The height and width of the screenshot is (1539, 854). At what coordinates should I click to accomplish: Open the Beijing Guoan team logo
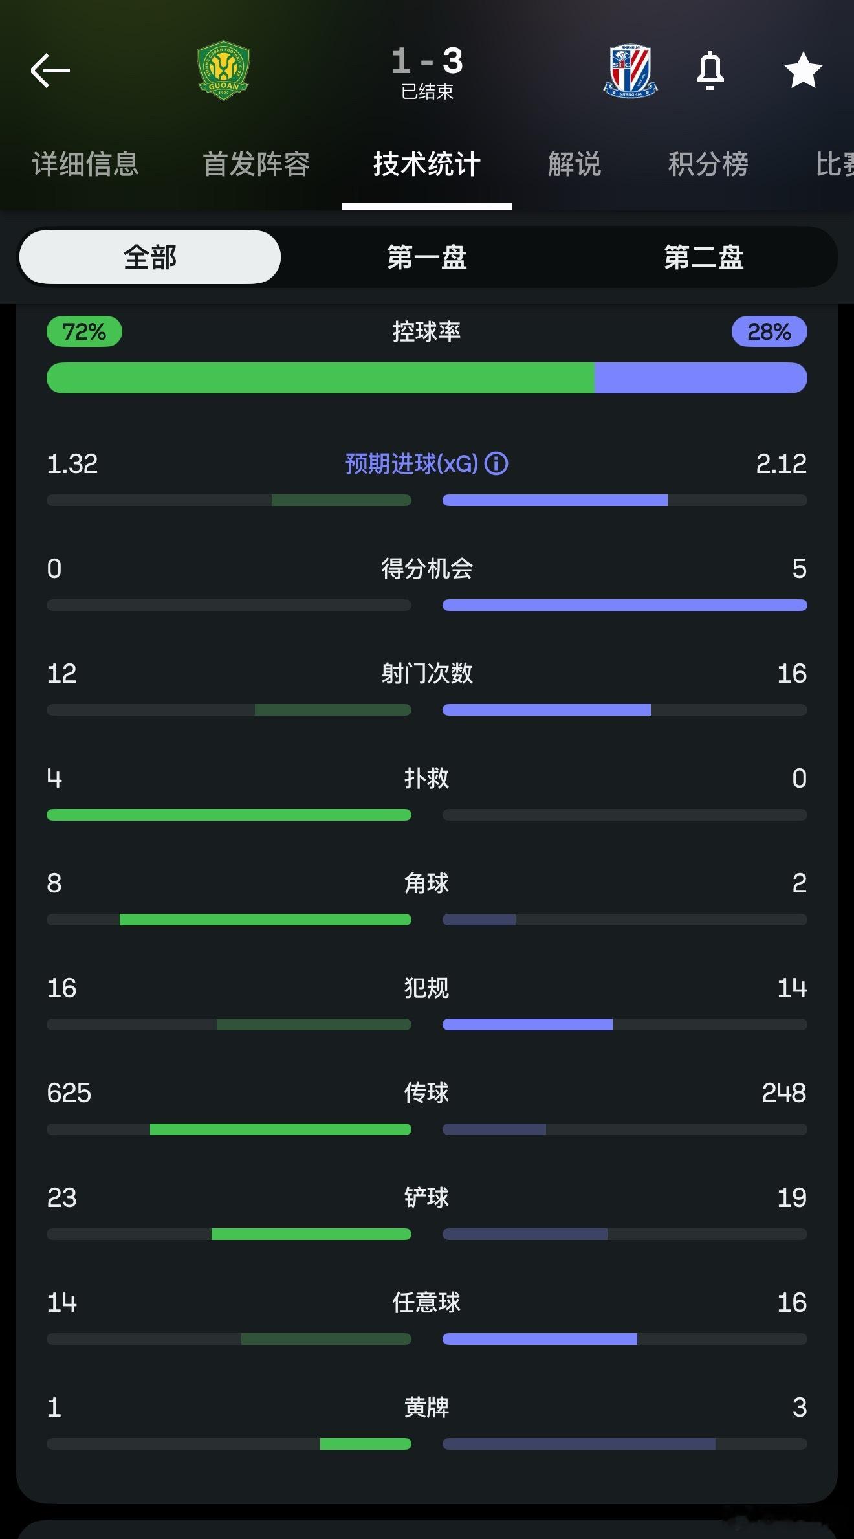pyautogui.click(x=223, y=71)
